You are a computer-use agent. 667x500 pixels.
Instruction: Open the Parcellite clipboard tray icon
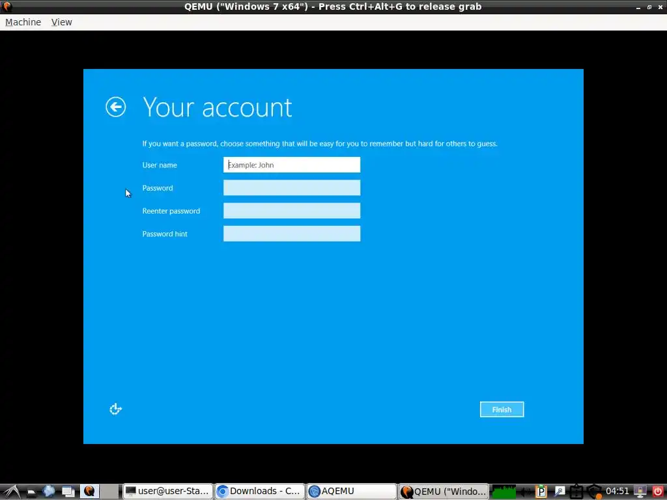tap(541, 492)
